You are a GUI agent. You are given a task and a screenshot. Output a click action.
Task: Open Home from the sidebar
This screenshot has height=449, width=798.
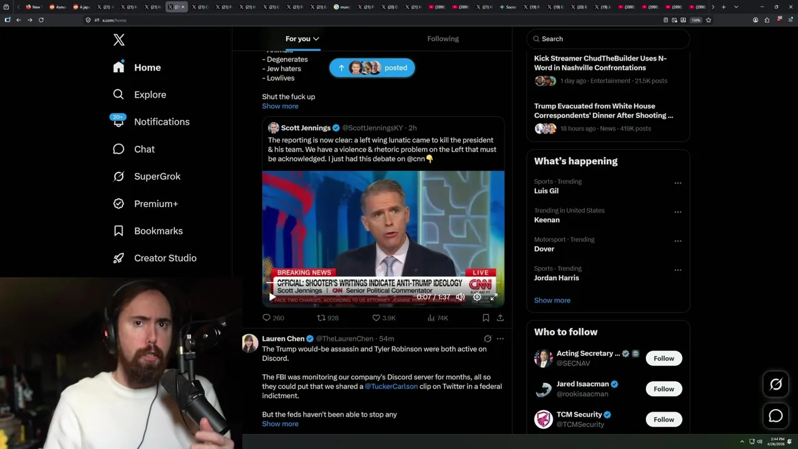[x=137, y=67]
